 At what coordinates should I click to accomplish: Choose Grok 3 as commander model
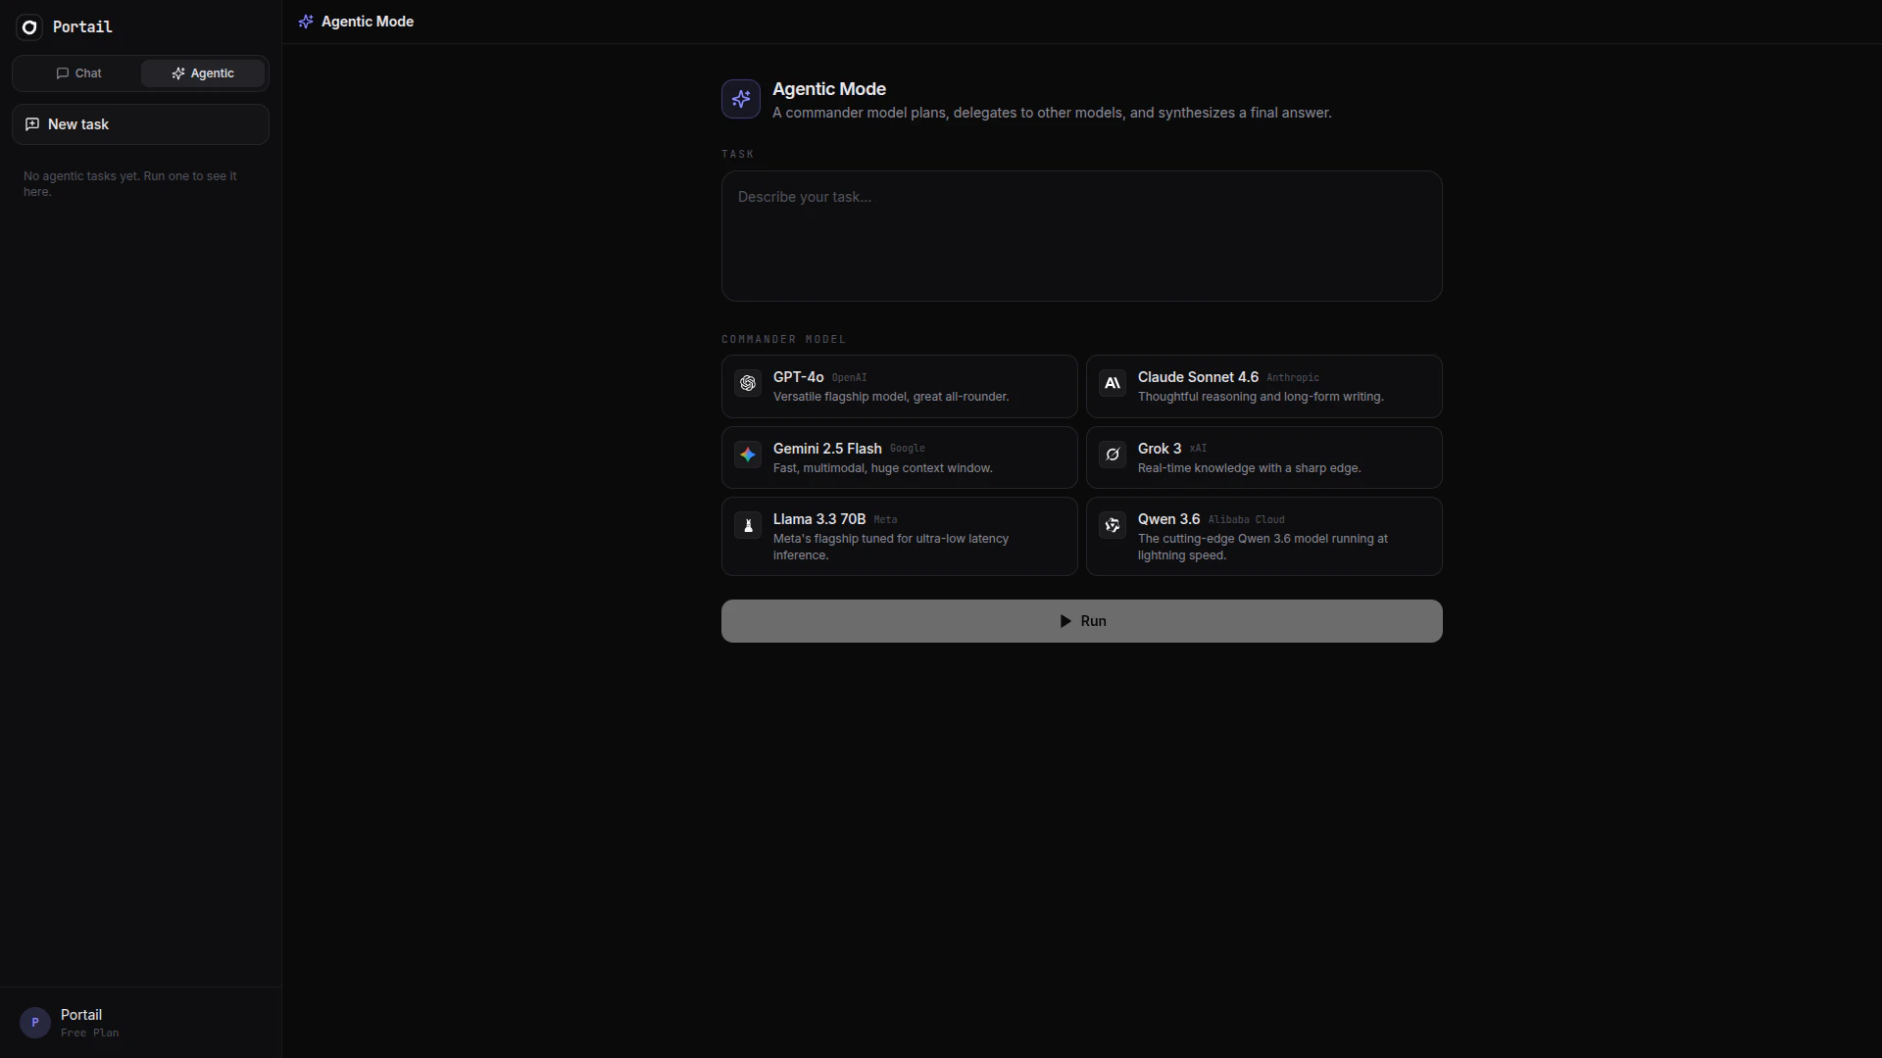click(x=1264, y=457)
